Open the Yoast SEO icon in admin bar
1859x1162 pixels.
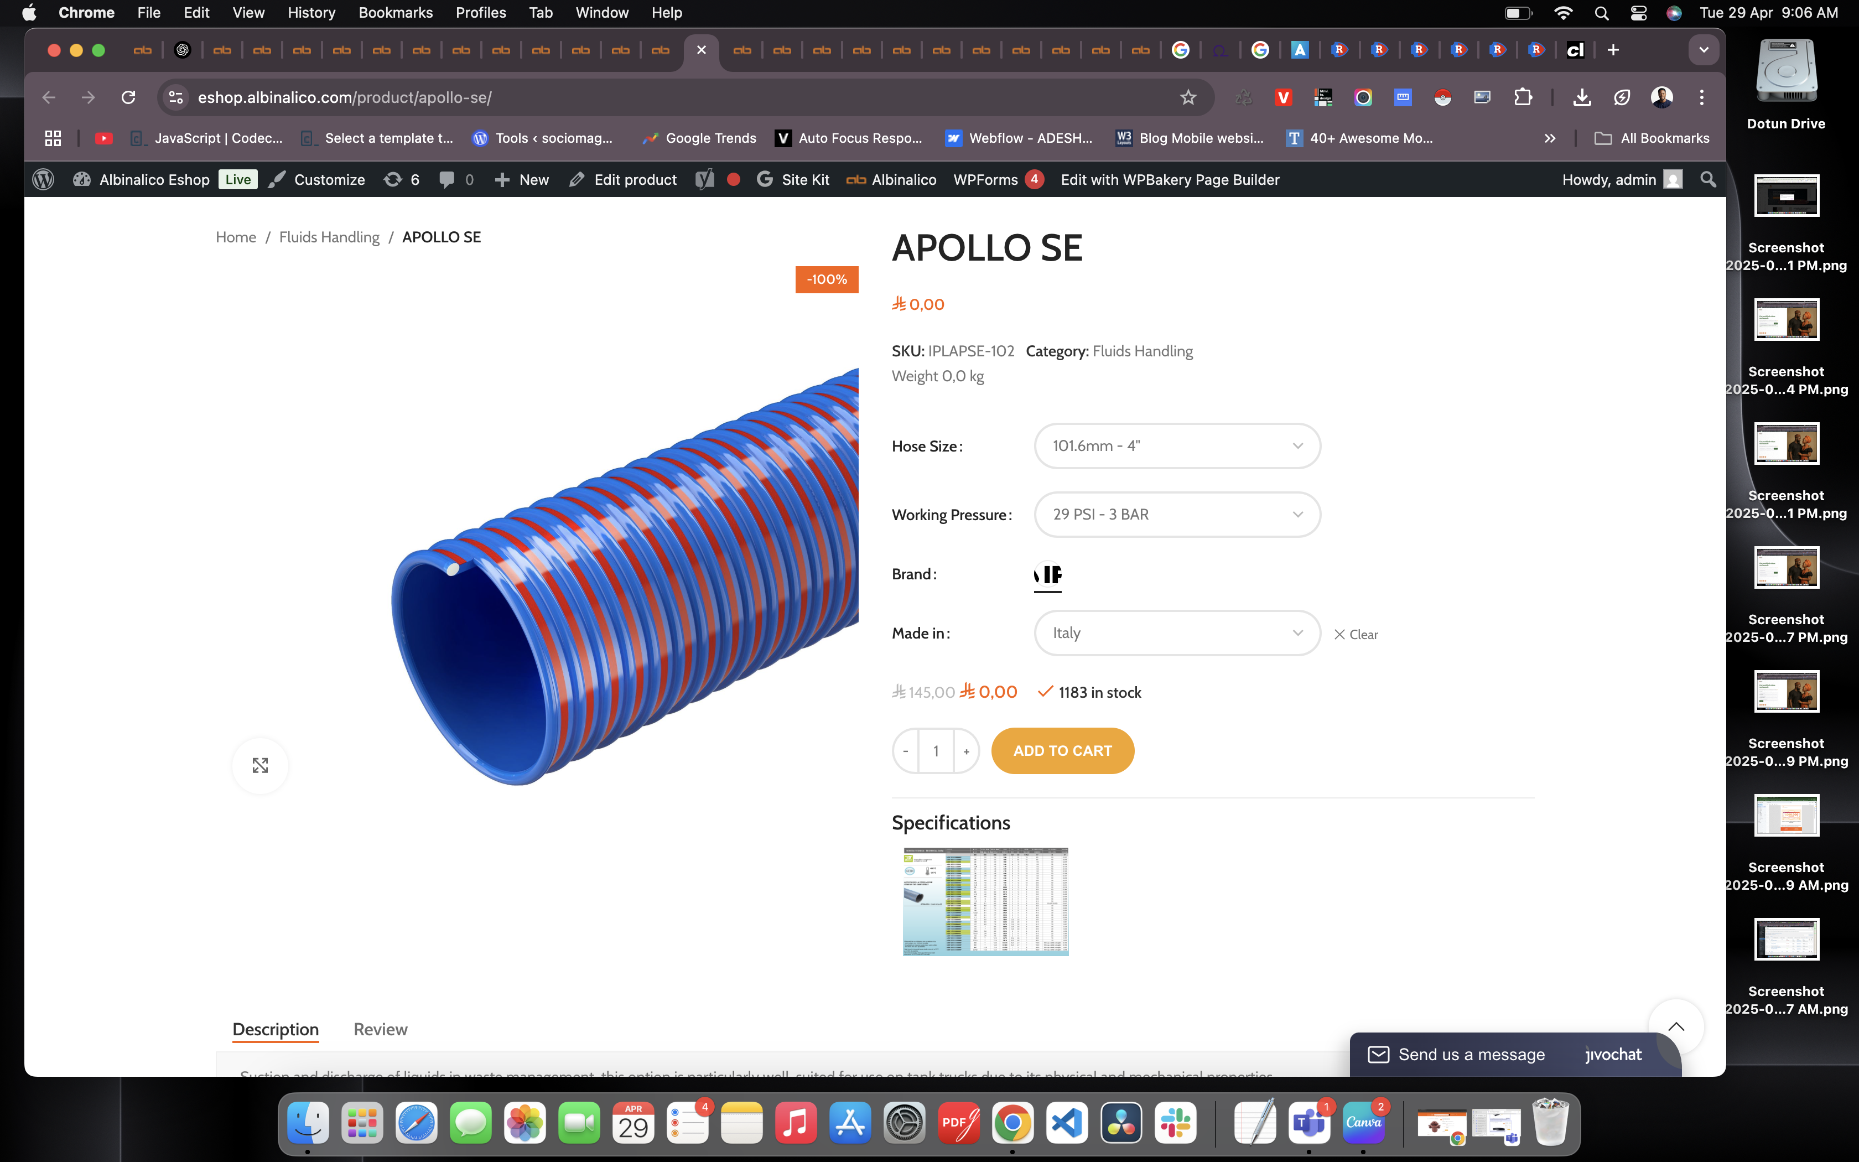(704, 179)
